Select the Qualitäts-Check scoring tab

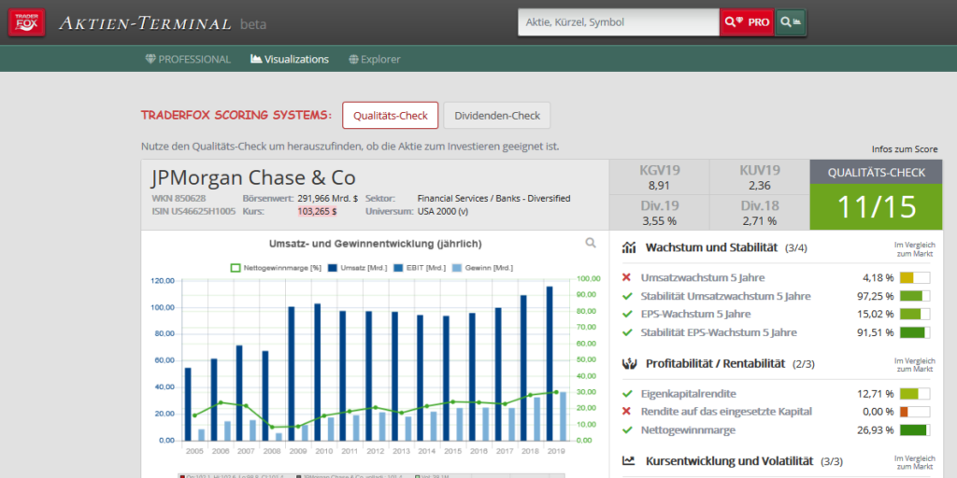pyautogui.click(x=391, y=115)
